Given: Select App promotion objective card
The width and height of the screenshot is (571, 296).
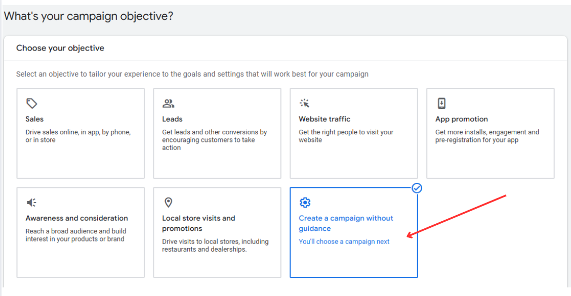Looking at the screenshot, I should click(490, 133).
